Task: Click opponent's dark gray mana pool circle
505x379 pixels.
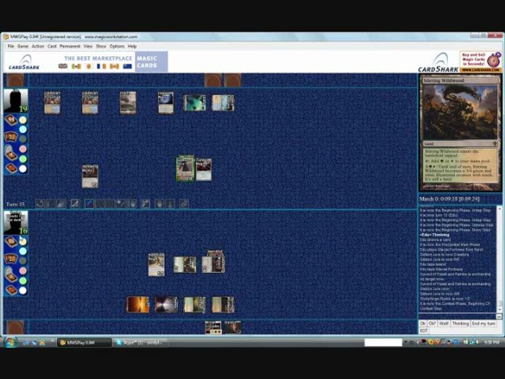Action: (23, 139)
